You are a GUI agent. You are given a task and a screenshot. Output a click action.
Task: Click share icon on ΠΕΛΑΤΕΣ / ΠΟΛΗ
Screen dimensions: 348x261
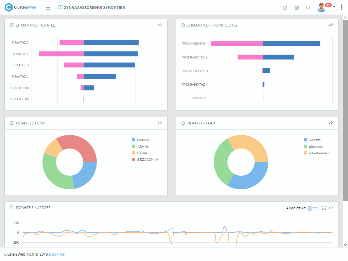click(x=160, y=123)
